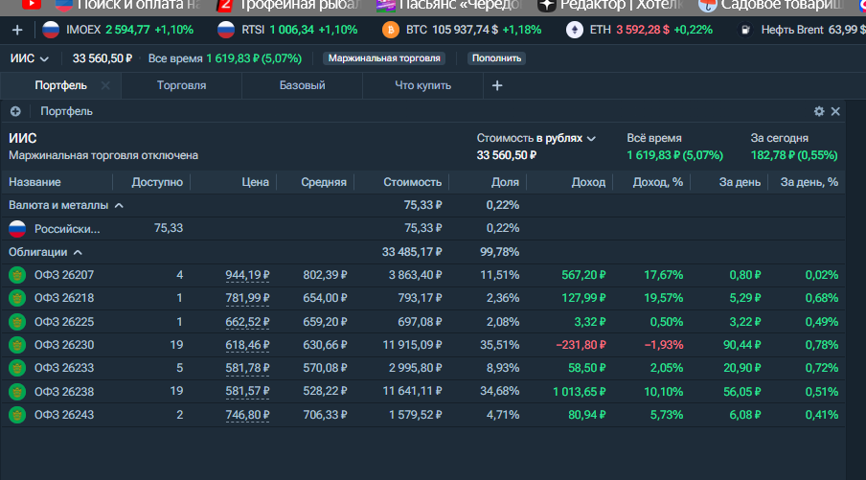Open the ОФЗ 26238 bond name
Image resolution: width=866 pixels, height=480 pixels.
pyautogui.click(x=64, y=392)
